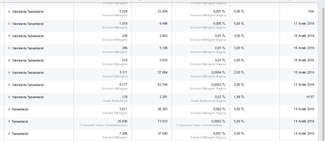Click status dot beside the 25.836 video views row

9,122
